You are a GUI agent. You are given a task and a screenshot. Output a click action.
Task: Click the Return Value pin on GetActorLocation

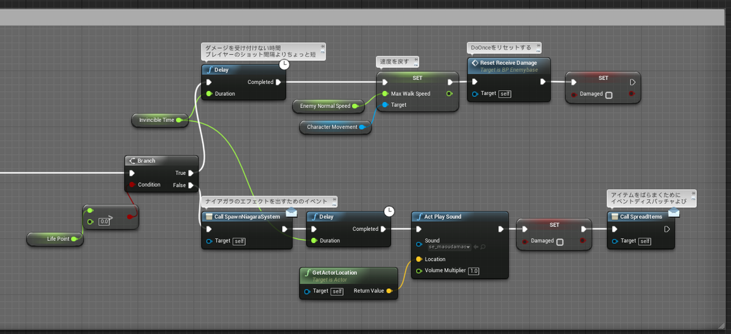(x=389, y=291)
